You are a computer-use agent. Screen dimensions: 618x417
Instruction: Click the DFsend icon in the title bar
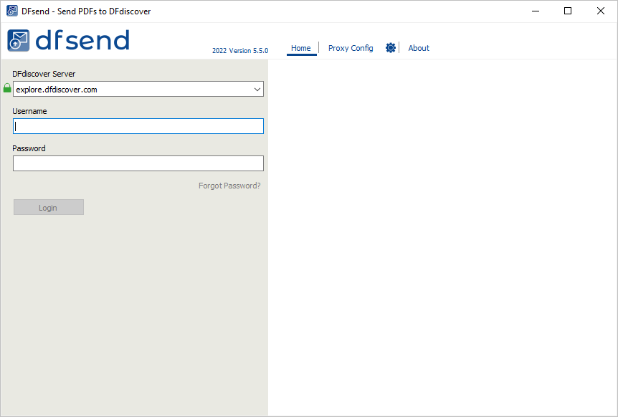pyautogui.click(x=11, y=11)
